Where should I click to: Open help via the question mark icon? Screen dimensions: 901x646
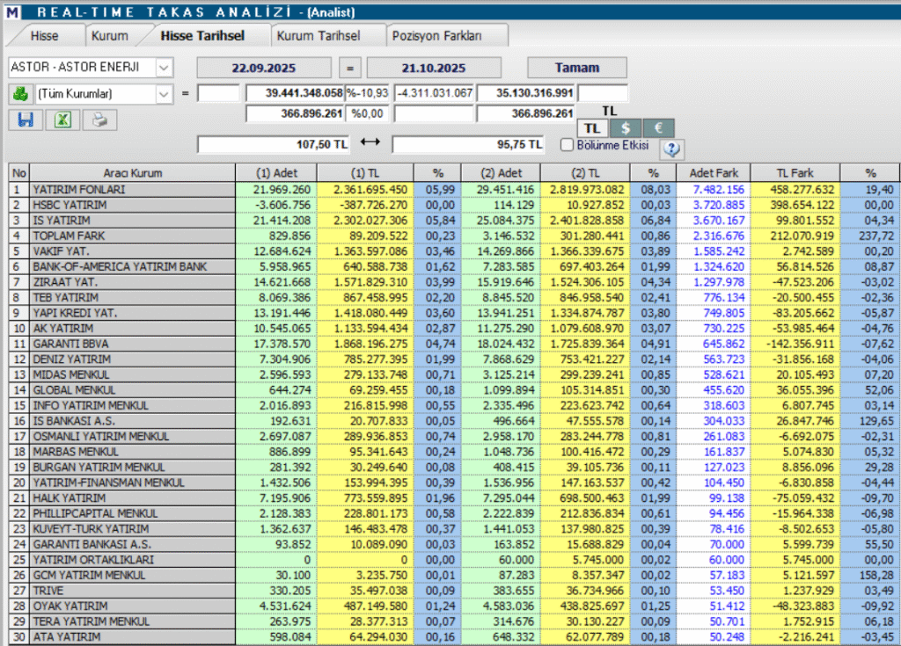coord(671,149)
